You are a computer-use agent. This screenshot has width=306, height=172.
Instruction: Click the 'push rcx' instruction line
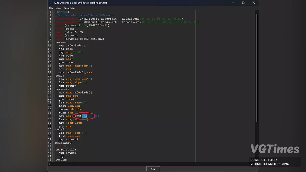pos(66,113)
